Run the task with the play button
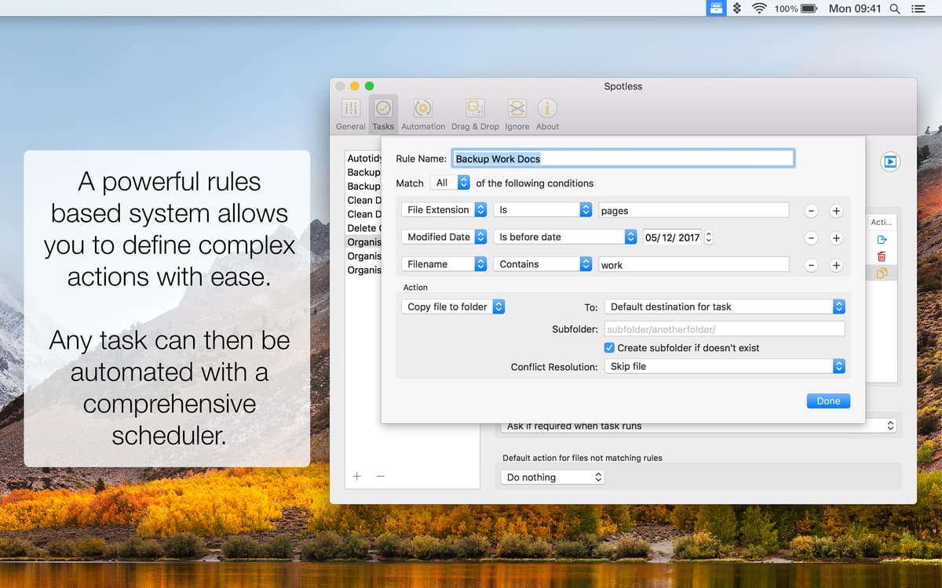Screen dimensions: 942x588 coord(890,162)
